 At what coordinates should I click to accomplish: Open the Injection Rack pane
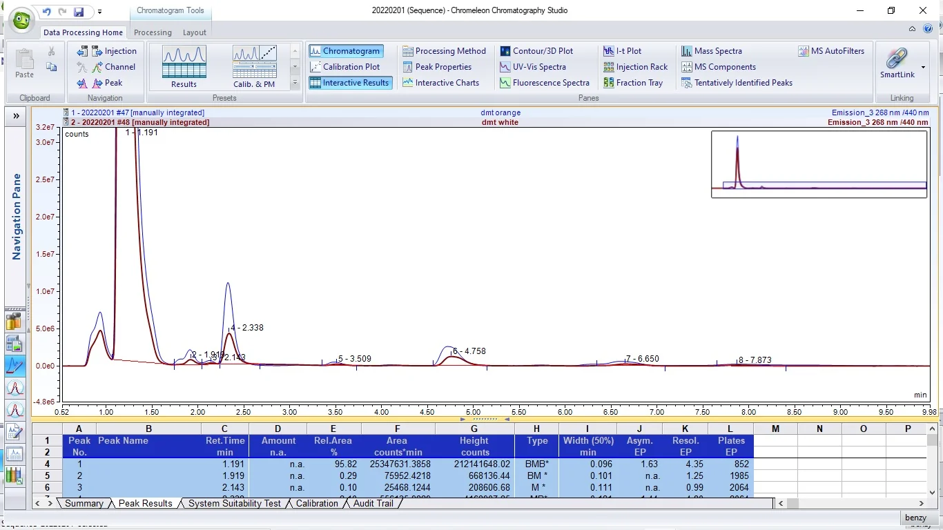pyautogui.click(x=635, y=67)
